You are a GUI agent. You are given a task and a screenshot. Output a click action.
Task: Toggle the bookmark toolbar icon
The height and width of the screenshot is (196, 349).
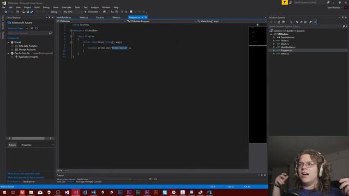(131, 12)
